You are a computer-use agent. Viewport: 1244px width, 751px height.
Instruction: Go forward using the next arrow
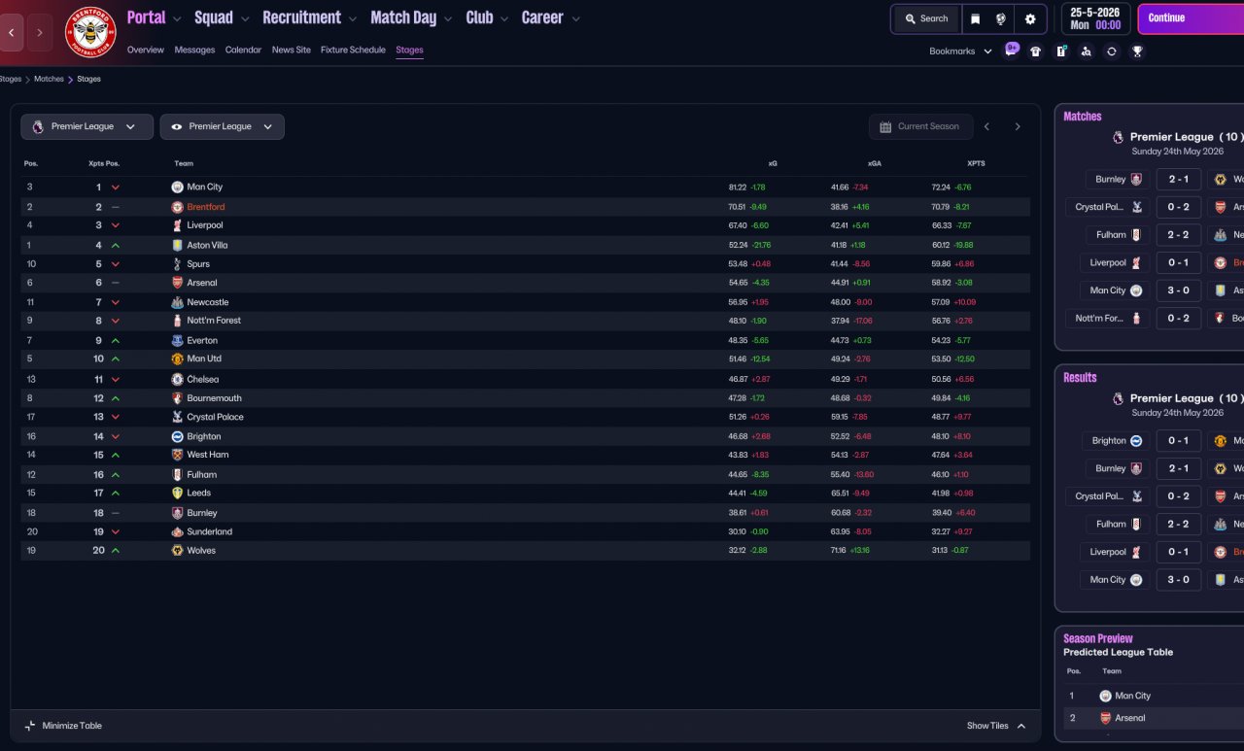coord(40,32)
